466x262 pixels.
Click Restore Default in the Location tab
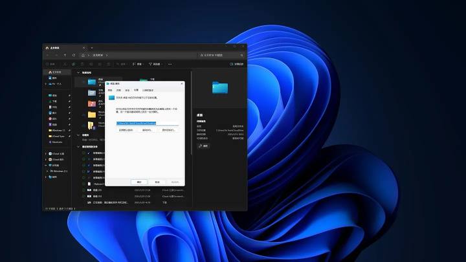point(126,130)
